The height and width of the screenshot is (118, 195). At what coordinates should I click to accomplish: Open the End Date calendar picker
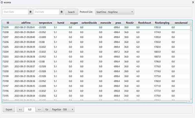61,12
